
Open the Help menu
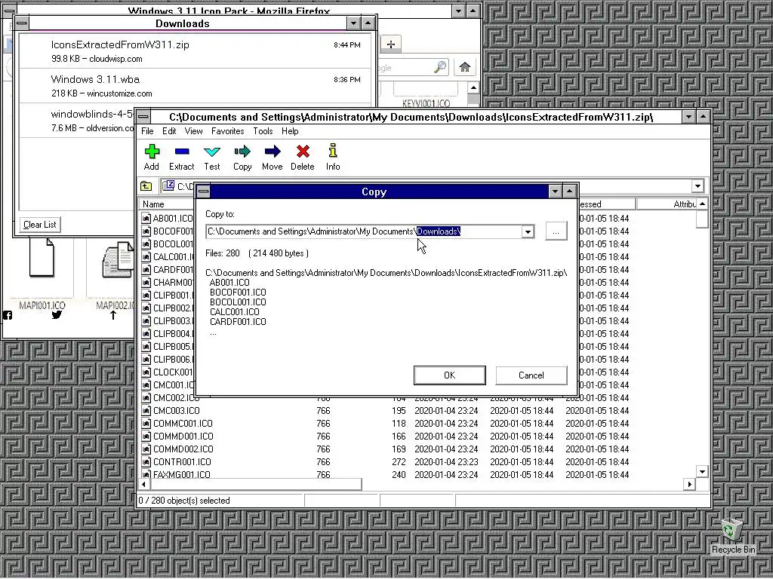[290, 131]
